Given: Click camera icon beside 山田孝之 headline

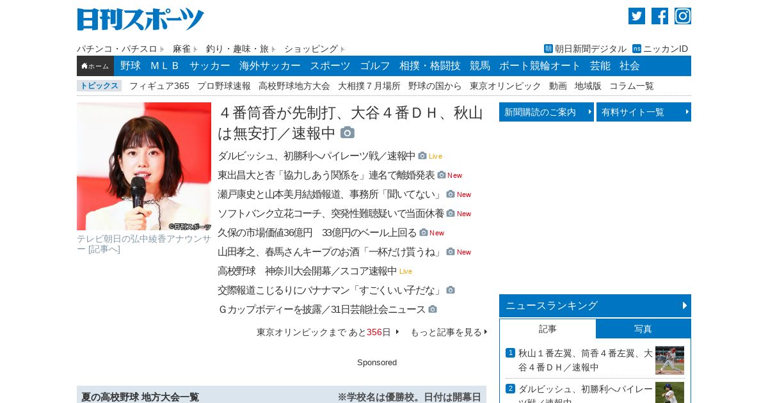Looking at the screenshot, I should coord(451,251).
